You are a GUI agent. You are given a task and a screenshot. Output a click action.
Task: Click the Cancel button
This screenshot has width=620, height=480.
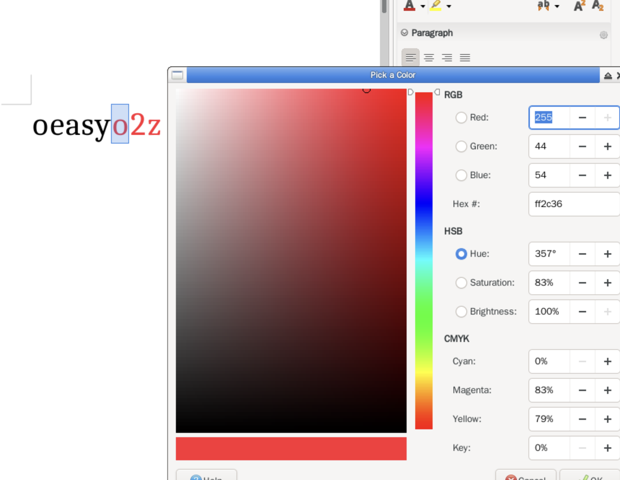pos(526,475)
